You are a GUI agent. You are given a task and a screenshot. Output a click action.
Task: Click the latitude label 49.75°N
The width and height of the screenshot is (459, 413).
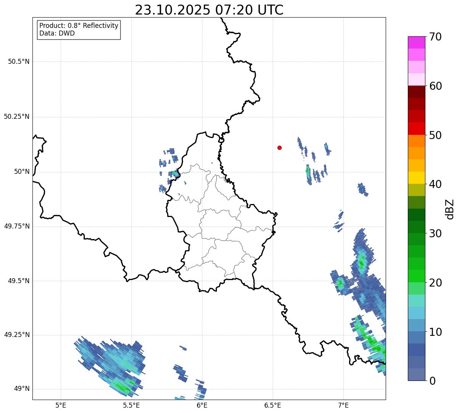click(16, 226)
